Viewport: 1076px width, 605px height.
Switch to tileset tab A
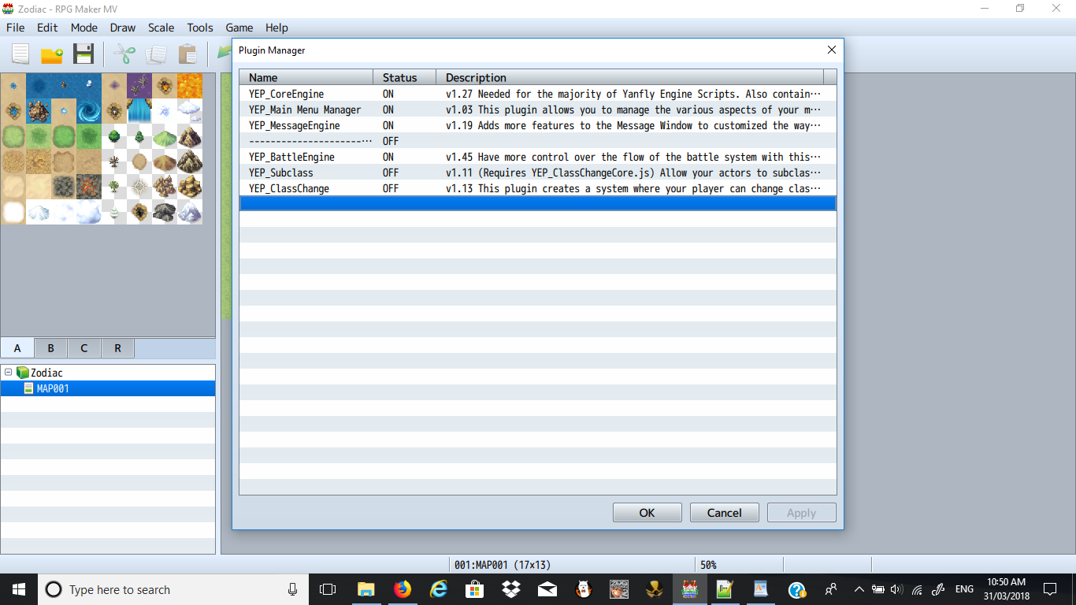click(x=17, y=348)
